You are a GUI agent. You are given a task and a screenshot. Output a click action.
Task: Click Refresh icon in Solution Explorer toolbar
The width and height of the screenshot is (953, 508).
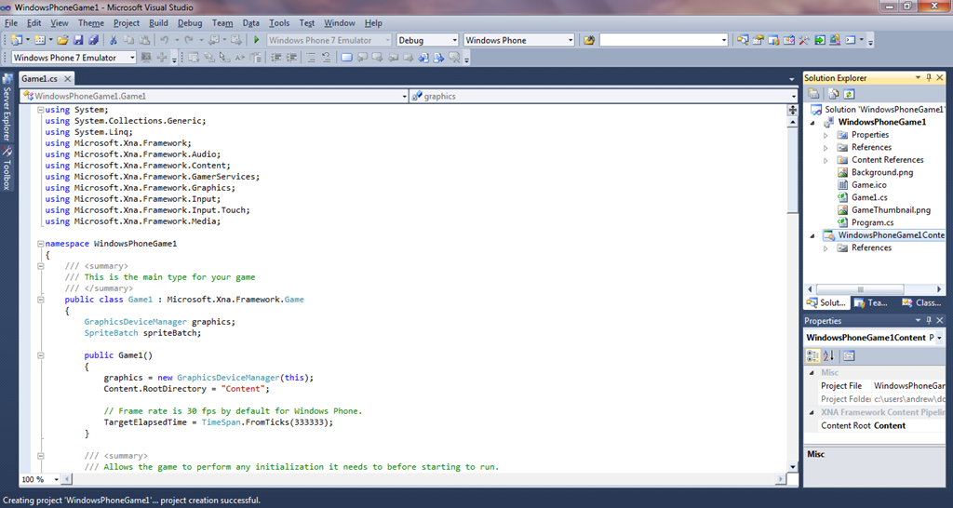point(850,94)
